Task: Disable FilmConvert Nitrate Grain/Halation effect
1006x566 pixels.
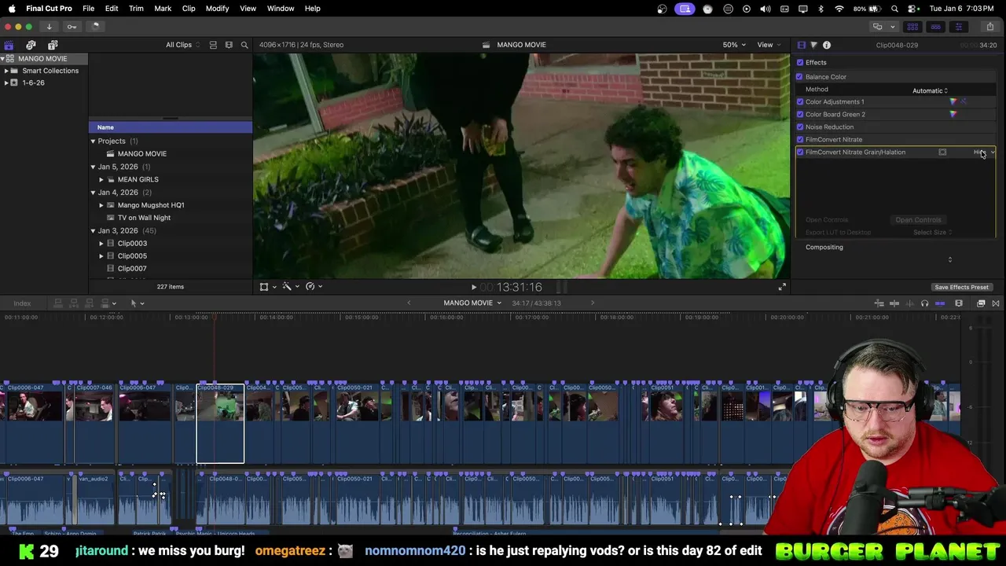Action: coord(800,152)
